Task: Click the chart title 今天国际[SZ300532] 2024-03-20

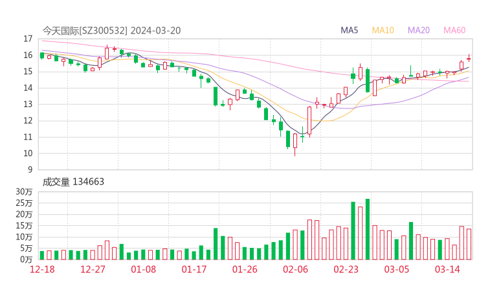Action: click(x=111, y=30)
